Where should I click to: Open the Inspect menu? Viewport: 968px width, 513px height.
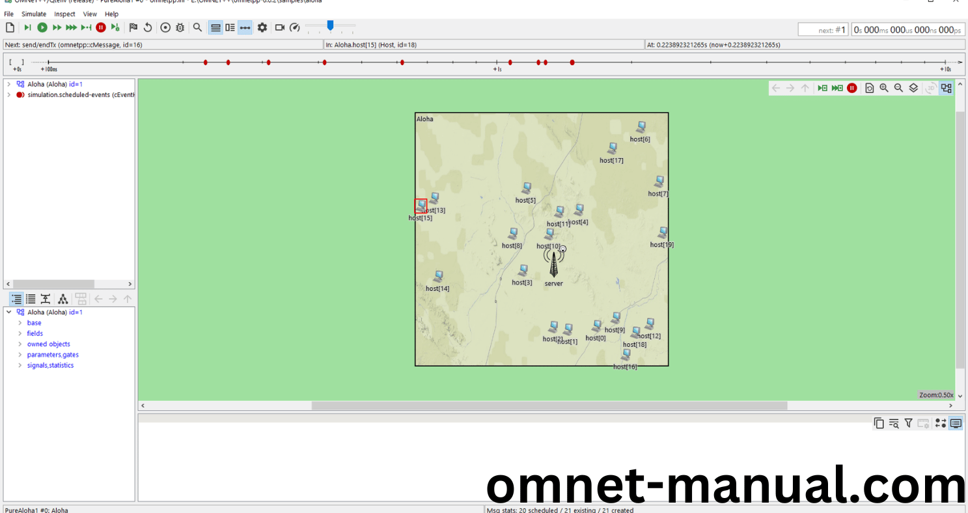coord(64,14)
